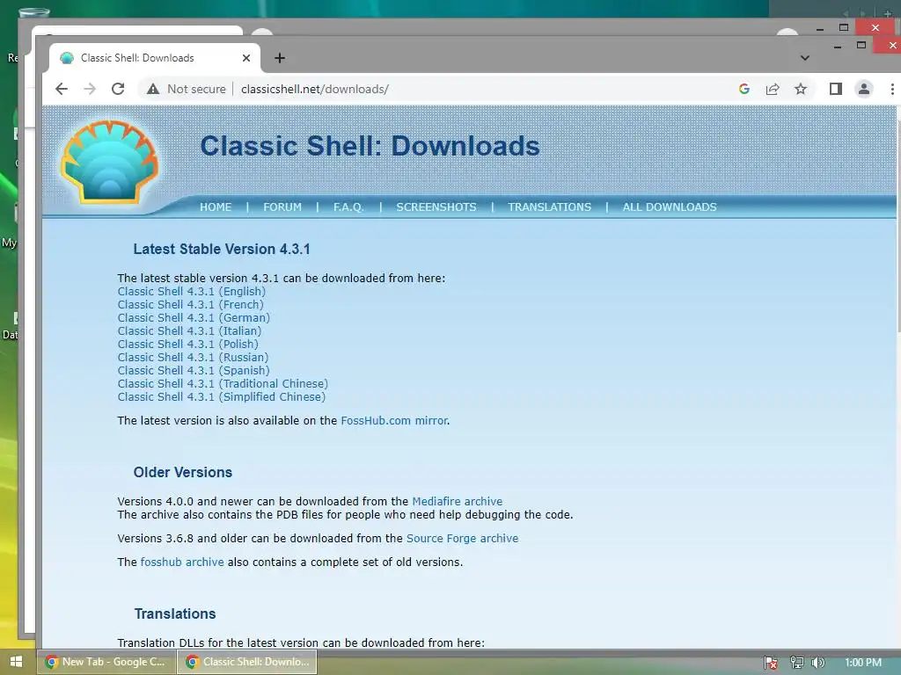This screenshot has width=901, height=675.
Task: Open the ALL DOWNLOADS navigation link
Action: pos(670,207)
